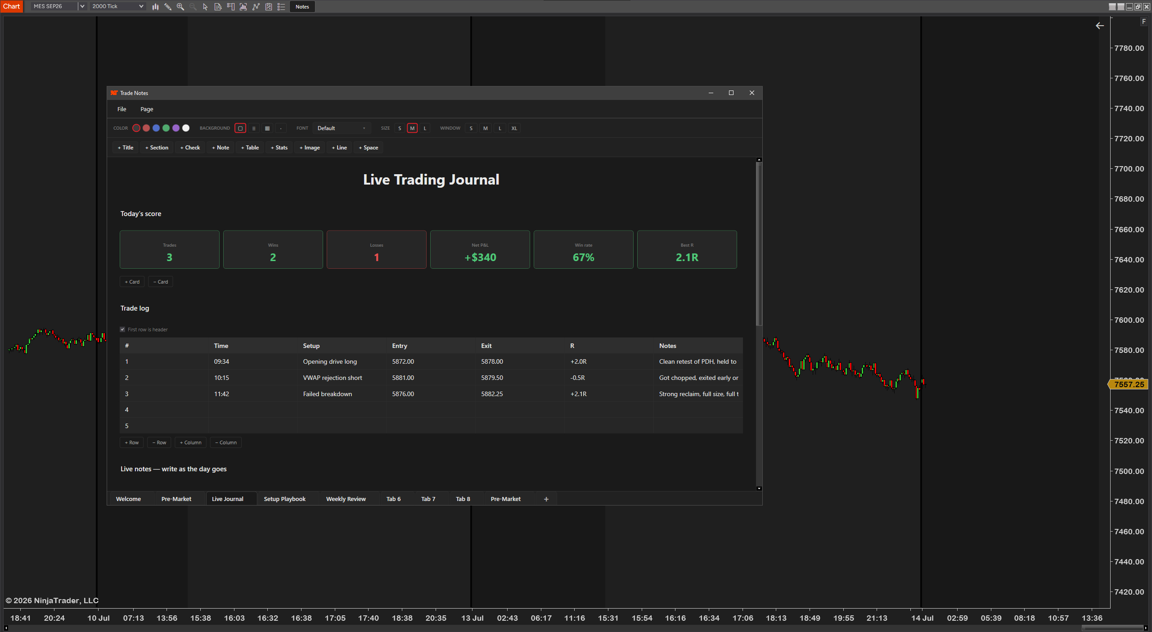This screenshot has height=632, width=1152.
Task: Pick the blue color swatch
Action: pyautogui.click(x=156, y=128)
